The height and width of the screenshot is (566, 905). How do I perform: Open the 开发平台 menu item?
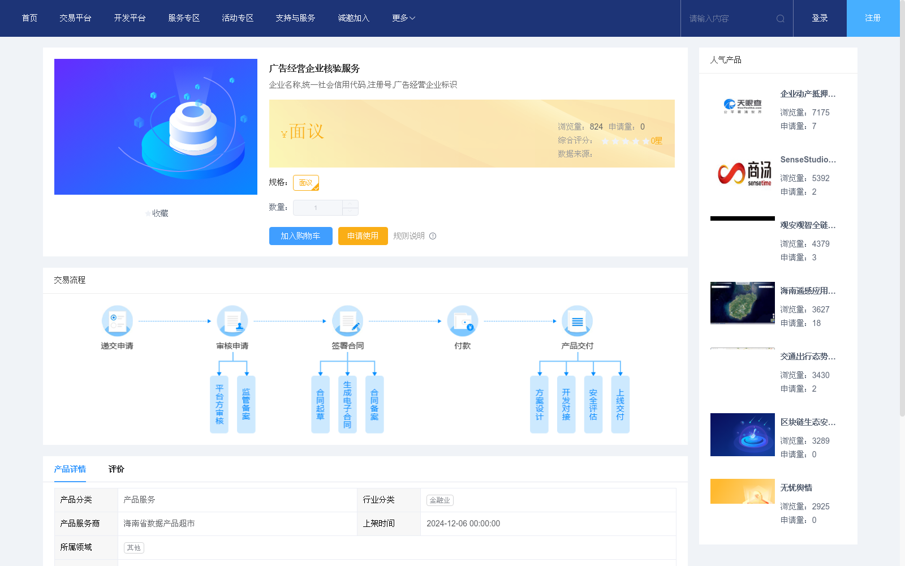[x=130, y=18]
